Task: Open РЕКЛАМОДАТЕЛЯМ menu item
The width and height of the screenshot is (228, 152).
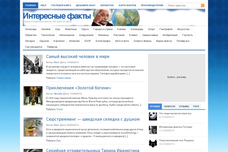Action: [x=152, y=5]
